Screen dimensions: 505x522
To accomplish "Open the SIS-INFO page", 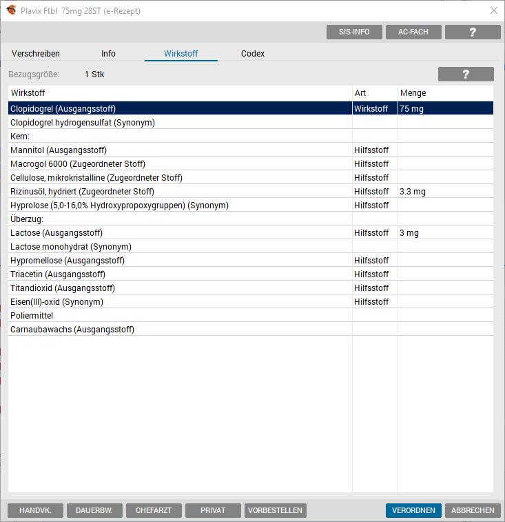I will point(354,32).
